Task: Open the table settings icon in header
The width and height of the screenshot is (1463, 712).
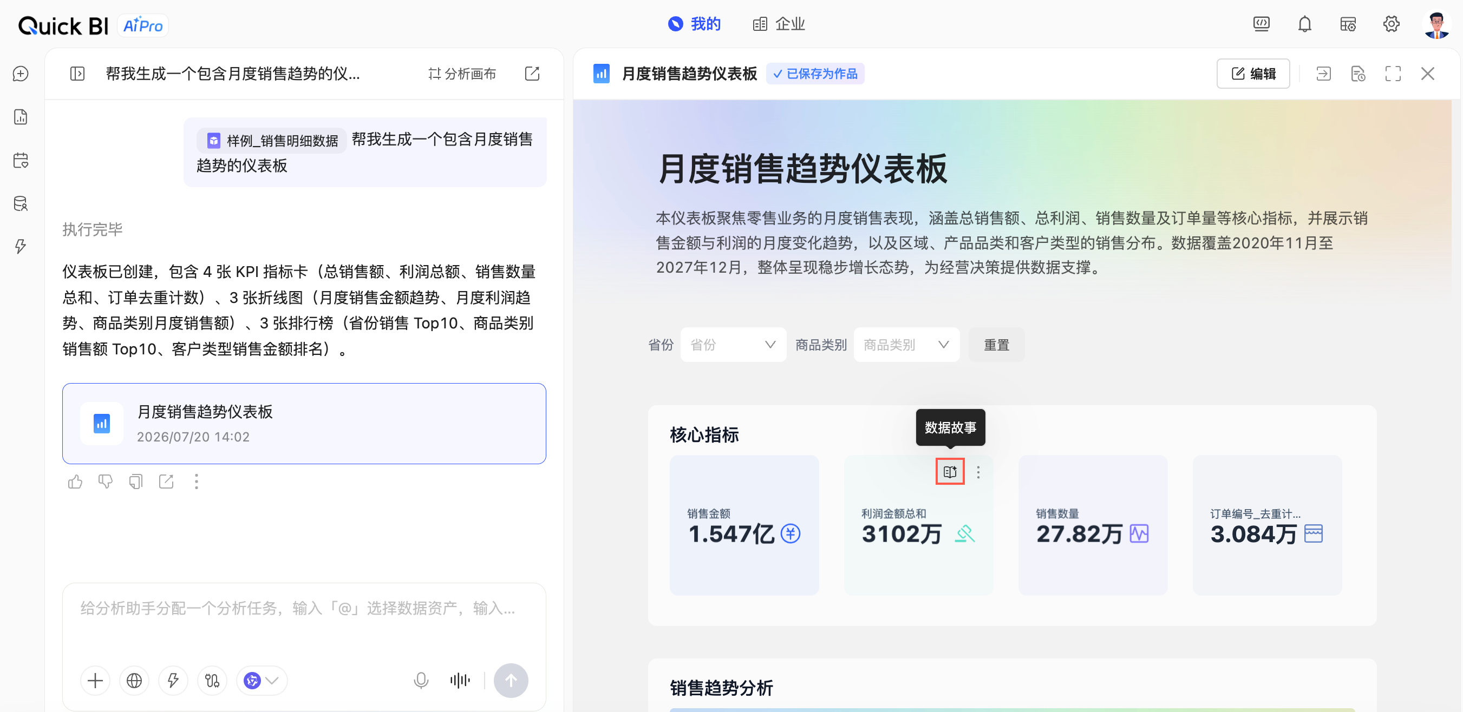Action: pyautogui.click(x=1348, y=24)
